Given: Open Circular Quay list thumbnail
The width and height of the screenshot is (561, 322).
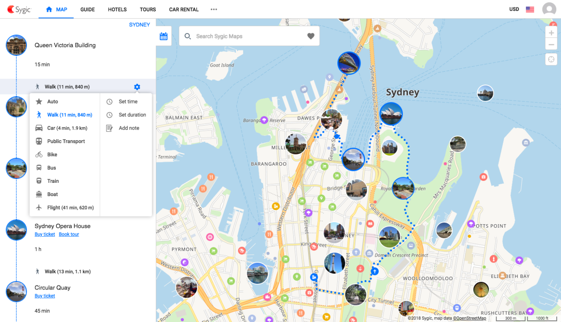Looking at the screenshot, I should coord(16,292).
